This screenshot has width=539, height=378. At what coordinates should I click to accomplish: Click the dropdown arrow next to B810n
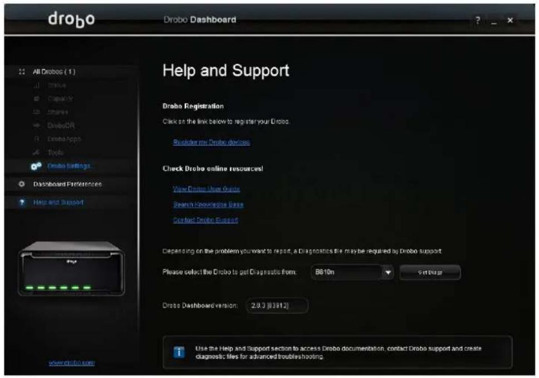tap(388, 272)
